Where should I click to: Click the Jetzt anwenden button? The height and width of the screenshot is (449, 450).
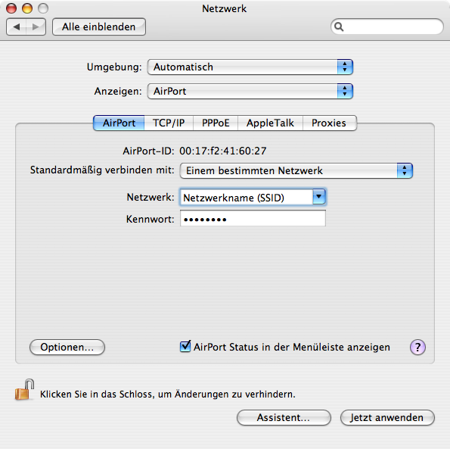(387, 417)
